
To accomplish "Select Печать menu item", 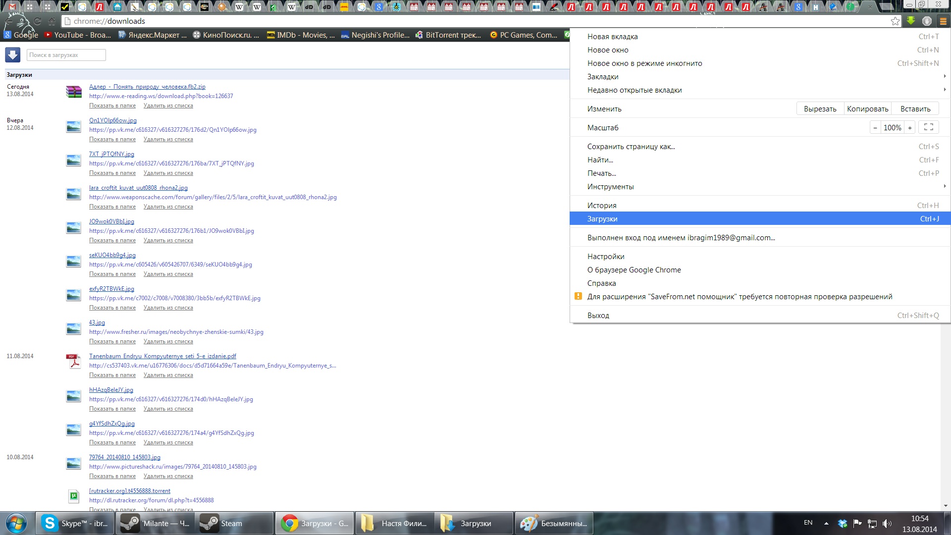I will 760,173.
